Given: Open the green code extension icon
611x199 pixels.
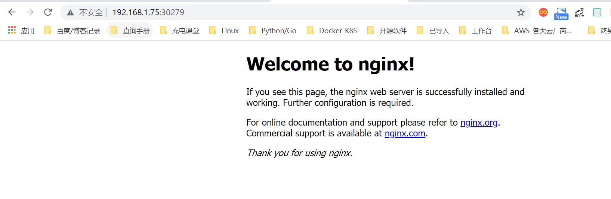Looking at the screenshot, I should click(x=597, y=13).
